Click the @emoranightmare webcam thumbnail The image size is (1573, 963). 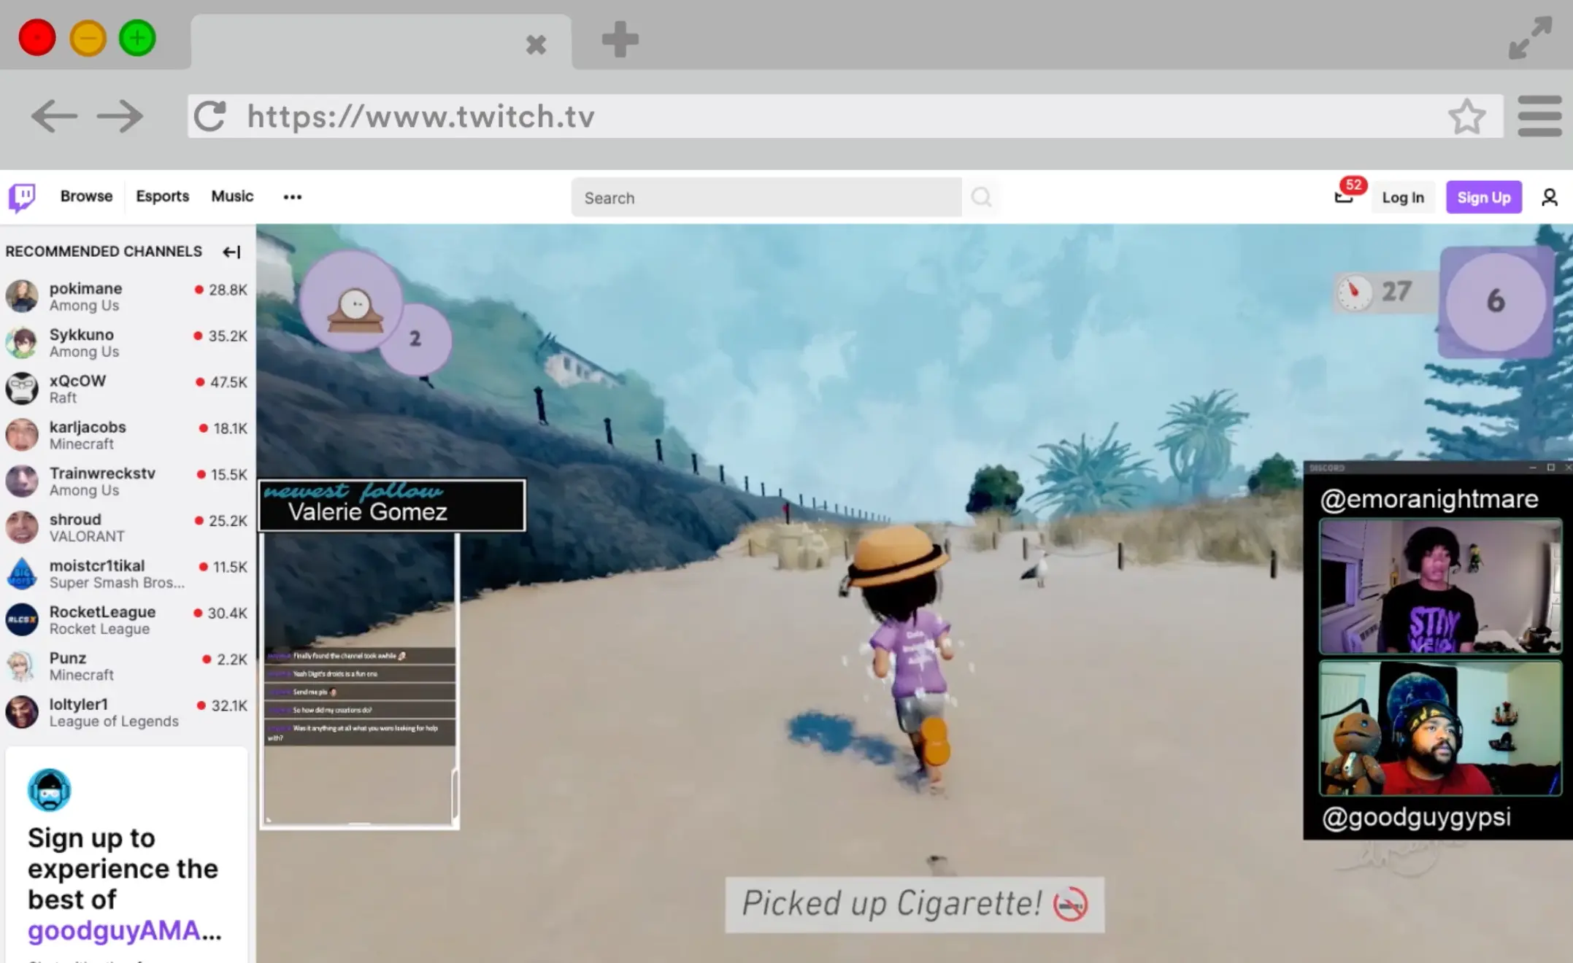[1440, 586]
